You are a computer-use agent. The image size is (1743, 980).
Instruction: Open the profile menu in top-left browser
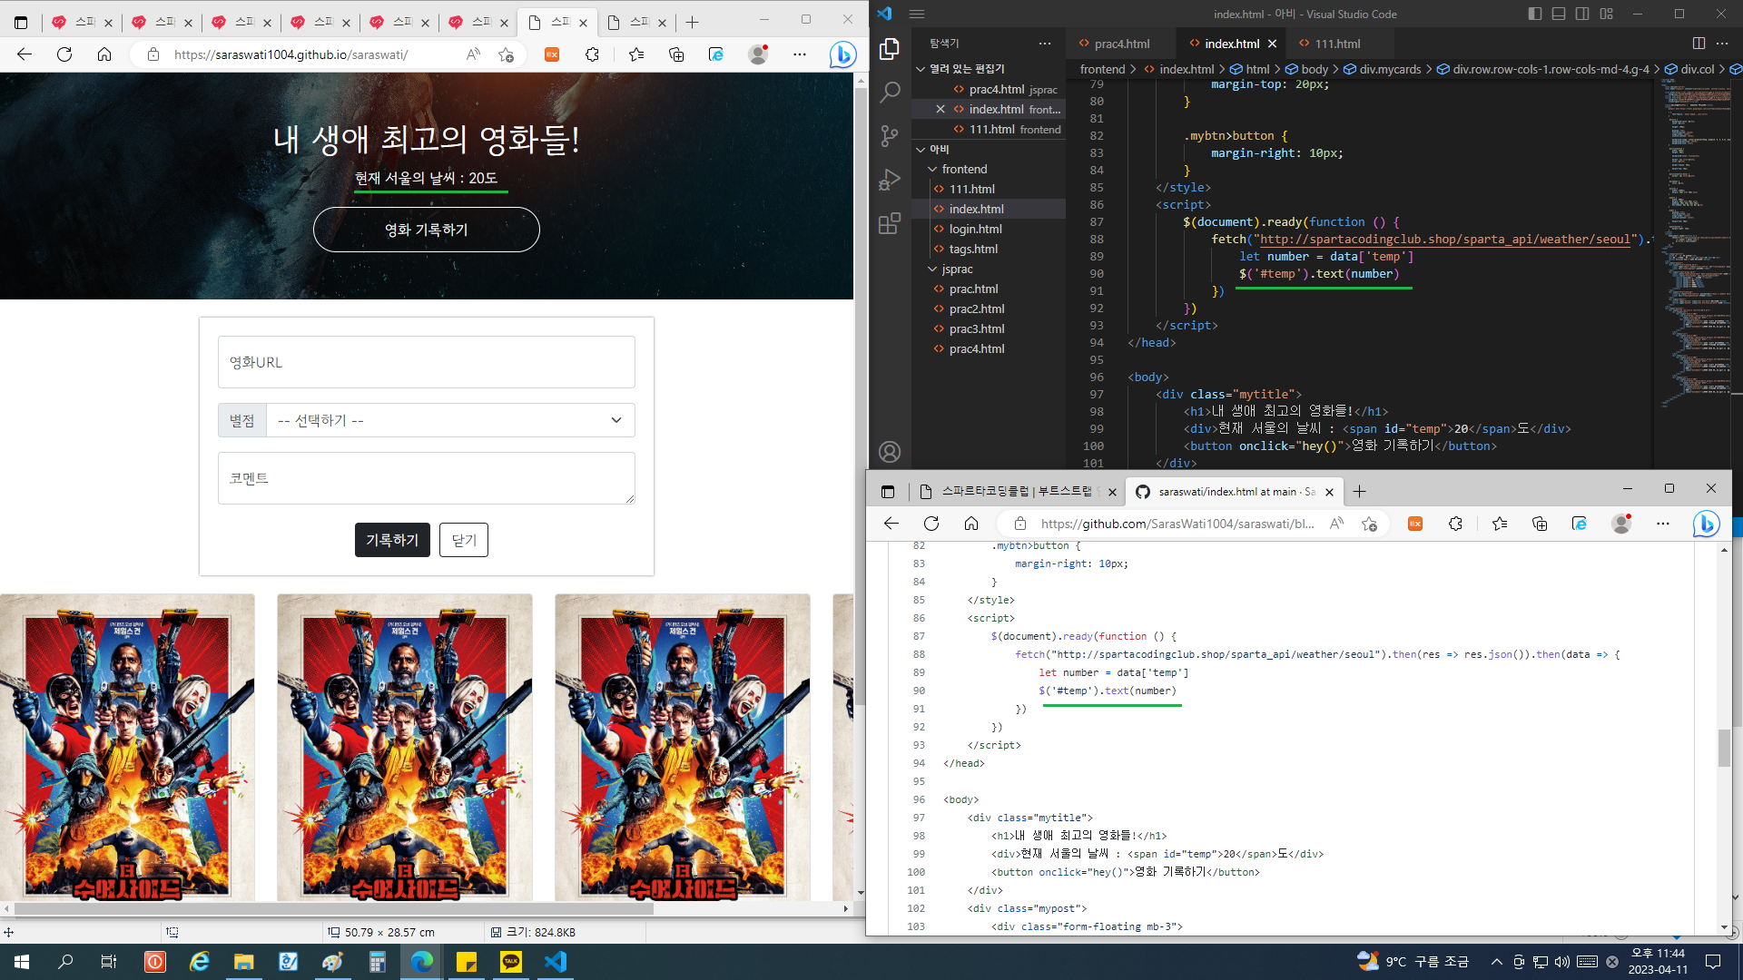pos(758,54)
